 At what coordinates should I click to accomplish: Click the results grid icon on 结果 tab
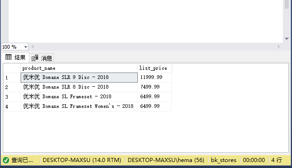point(8,57)
